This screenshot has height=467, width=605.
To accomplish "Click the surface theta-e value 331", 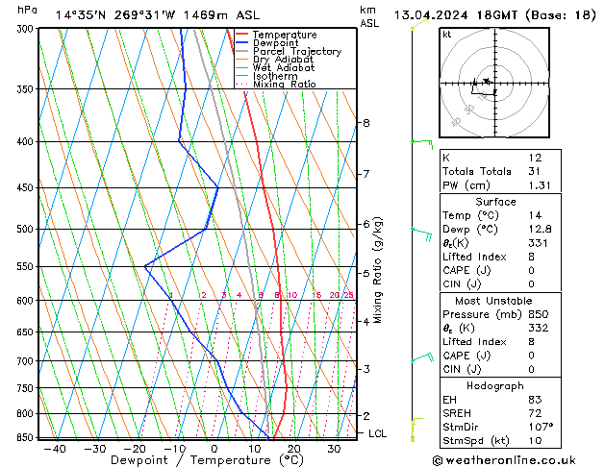I will [538, 243].
